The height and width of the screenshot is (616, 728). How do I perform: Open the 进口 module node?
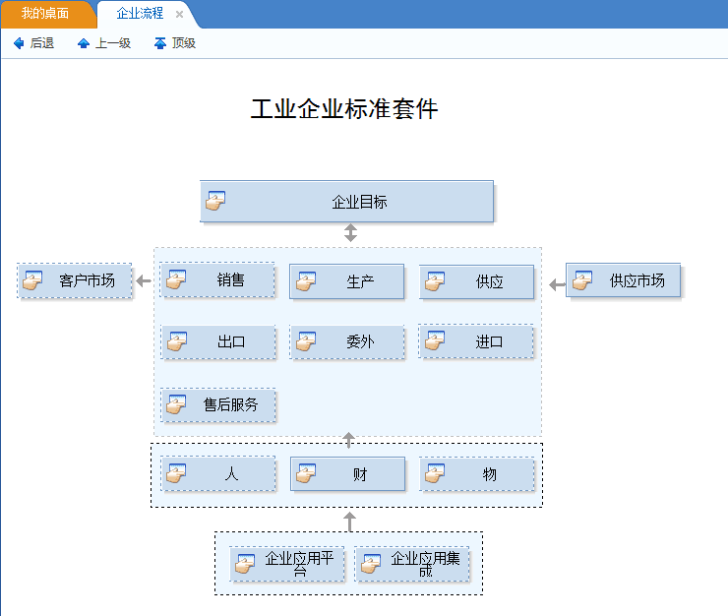pyautogui.click(x=477, y=341)
